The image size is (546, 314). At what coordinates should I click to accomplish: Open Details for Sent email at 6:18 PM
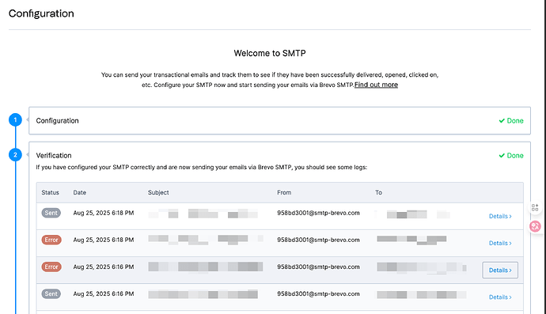pos(500,216)
